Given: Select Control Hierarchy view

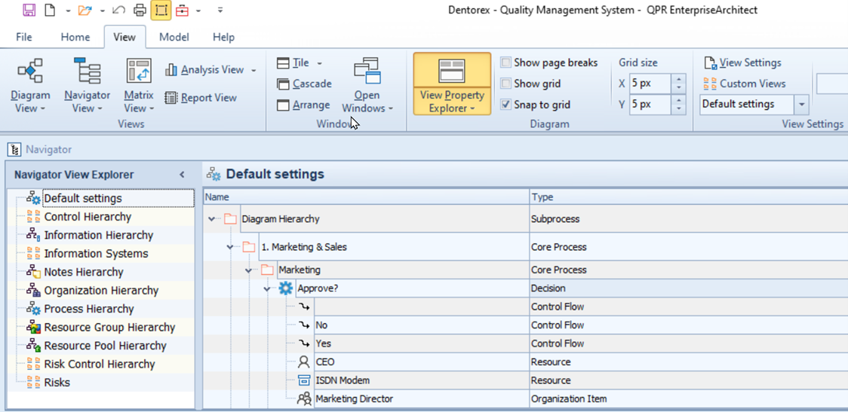Looking at the screenshot, I should (x=88, y=217).
